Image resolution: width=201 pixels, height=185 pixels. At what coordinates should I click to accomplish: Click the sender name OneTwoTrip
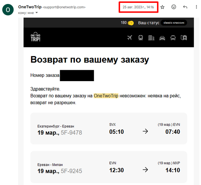30,7
